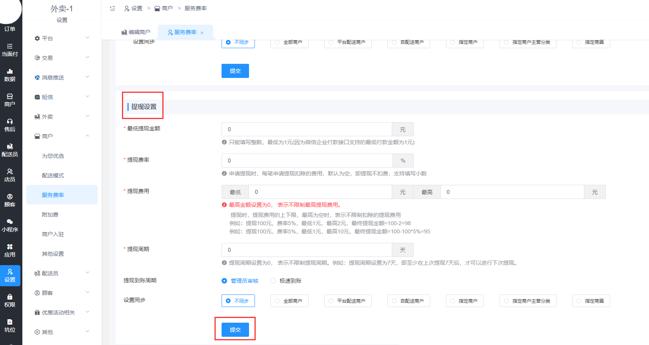This screenshot has width=649, height=345.
Task: Open the 坑位 icon
Action: click(10, 326)
